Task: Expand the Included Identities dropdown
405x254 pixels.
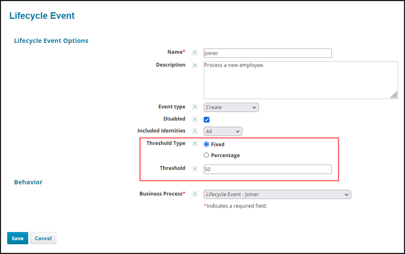Action: [x=223, y=131]
